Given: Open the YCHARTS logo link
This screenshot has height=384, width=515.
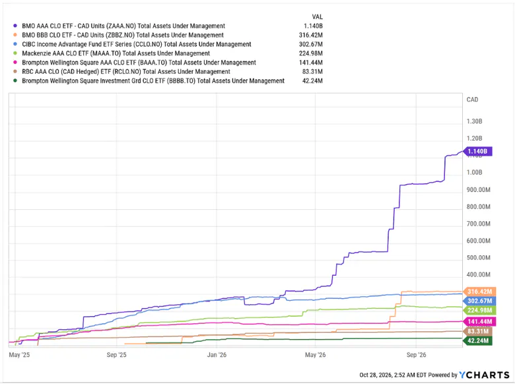Looking at the screenshot, I should point(484,375).
